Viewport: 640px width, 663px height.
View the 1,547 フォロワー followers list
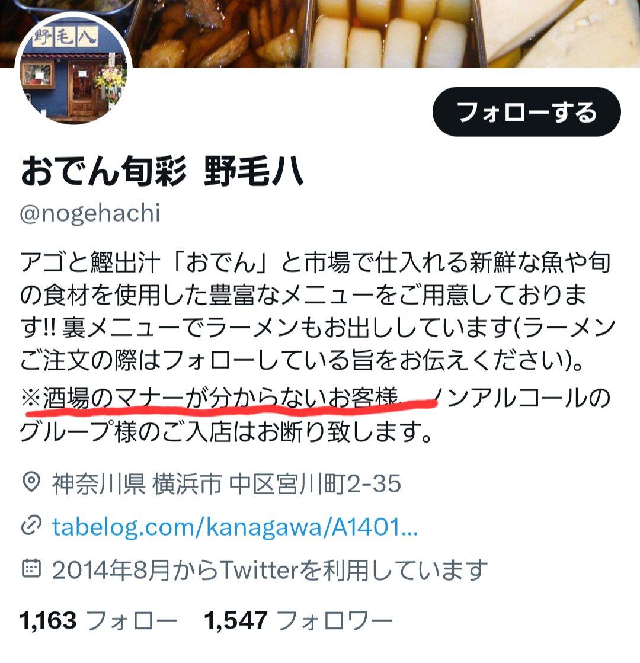(x=298, y=621)
